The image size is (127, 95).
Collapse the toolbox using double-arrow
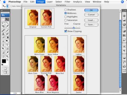coord(2,11)
